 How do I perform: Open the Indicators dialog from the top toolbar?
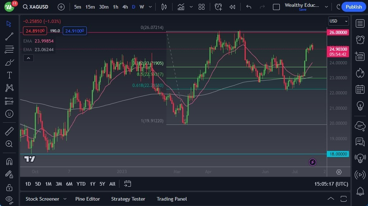tap(180, 6)
